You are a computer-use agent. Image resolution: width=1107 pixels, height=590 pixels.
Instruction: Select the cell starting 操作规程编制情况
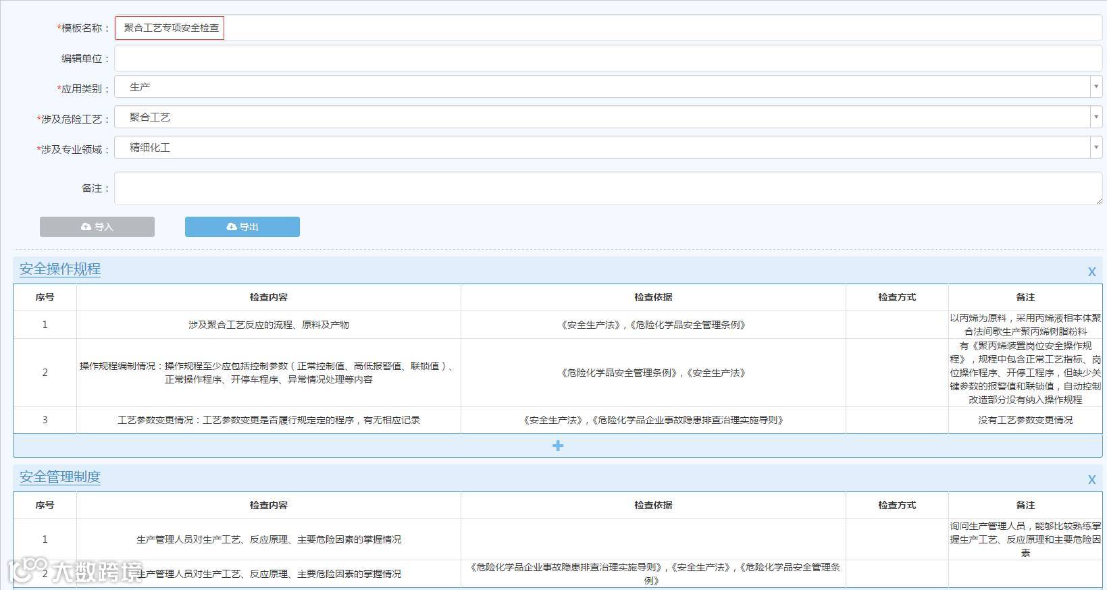(269, 373)
